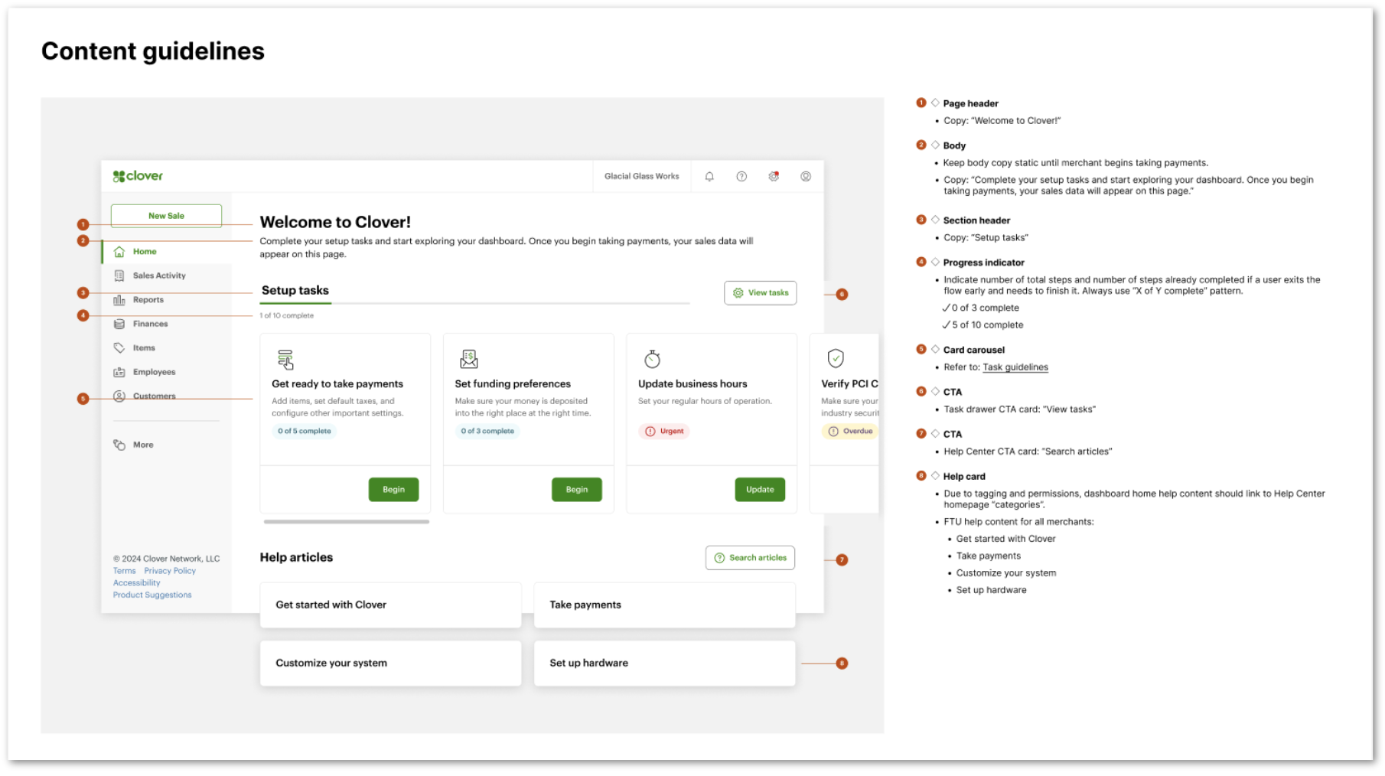The width and height of the screenshot is (1385, 776).
Task: Click the Overdue badge on Verify PCI card
Action: (x=850, y=432)
